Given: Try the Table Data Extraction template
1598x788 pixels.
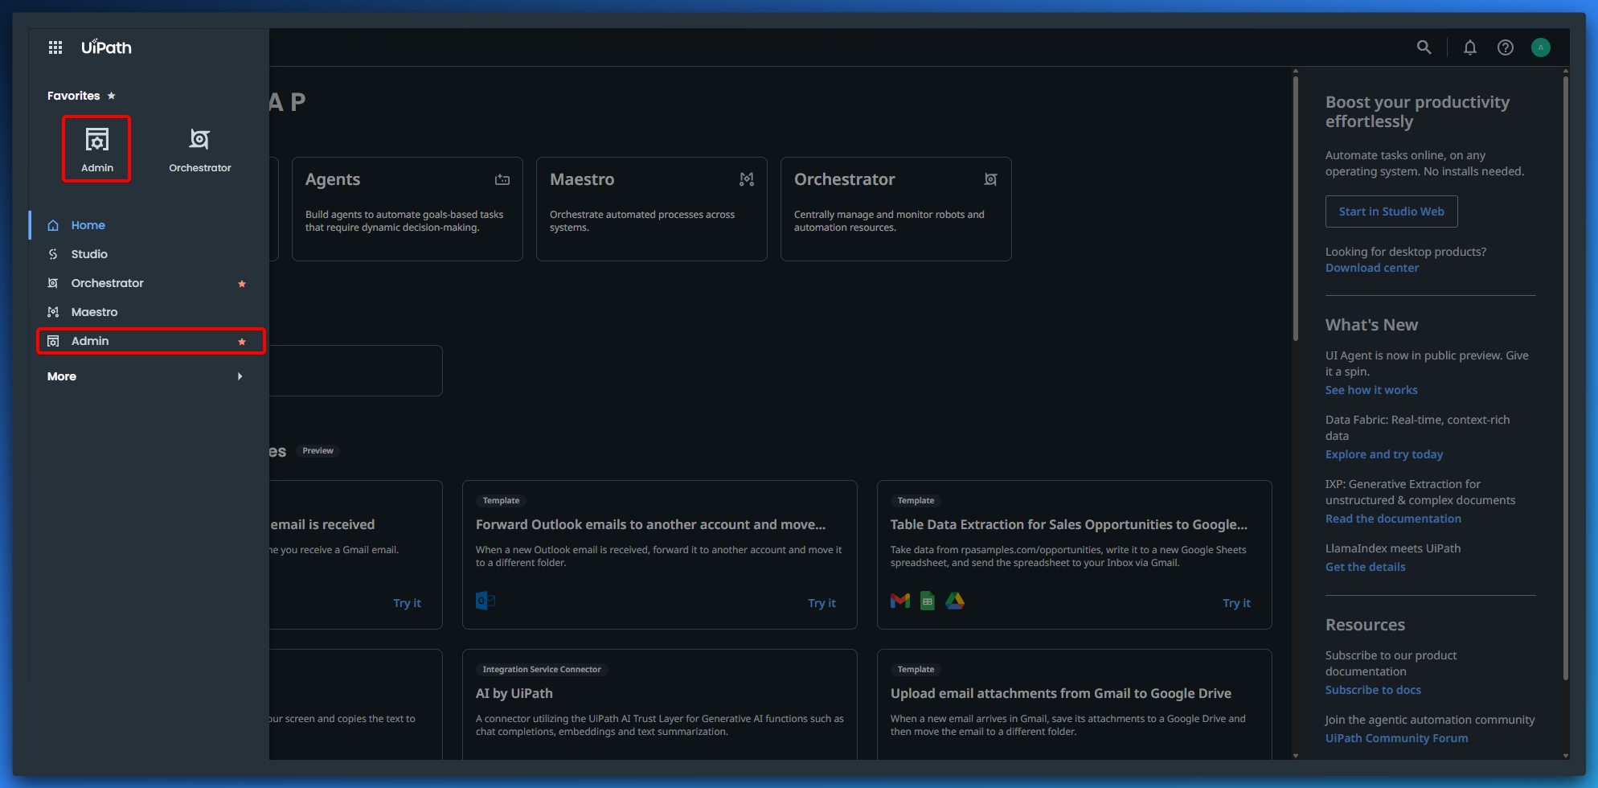Looking at the screenshot, I should coord(1236,603).
